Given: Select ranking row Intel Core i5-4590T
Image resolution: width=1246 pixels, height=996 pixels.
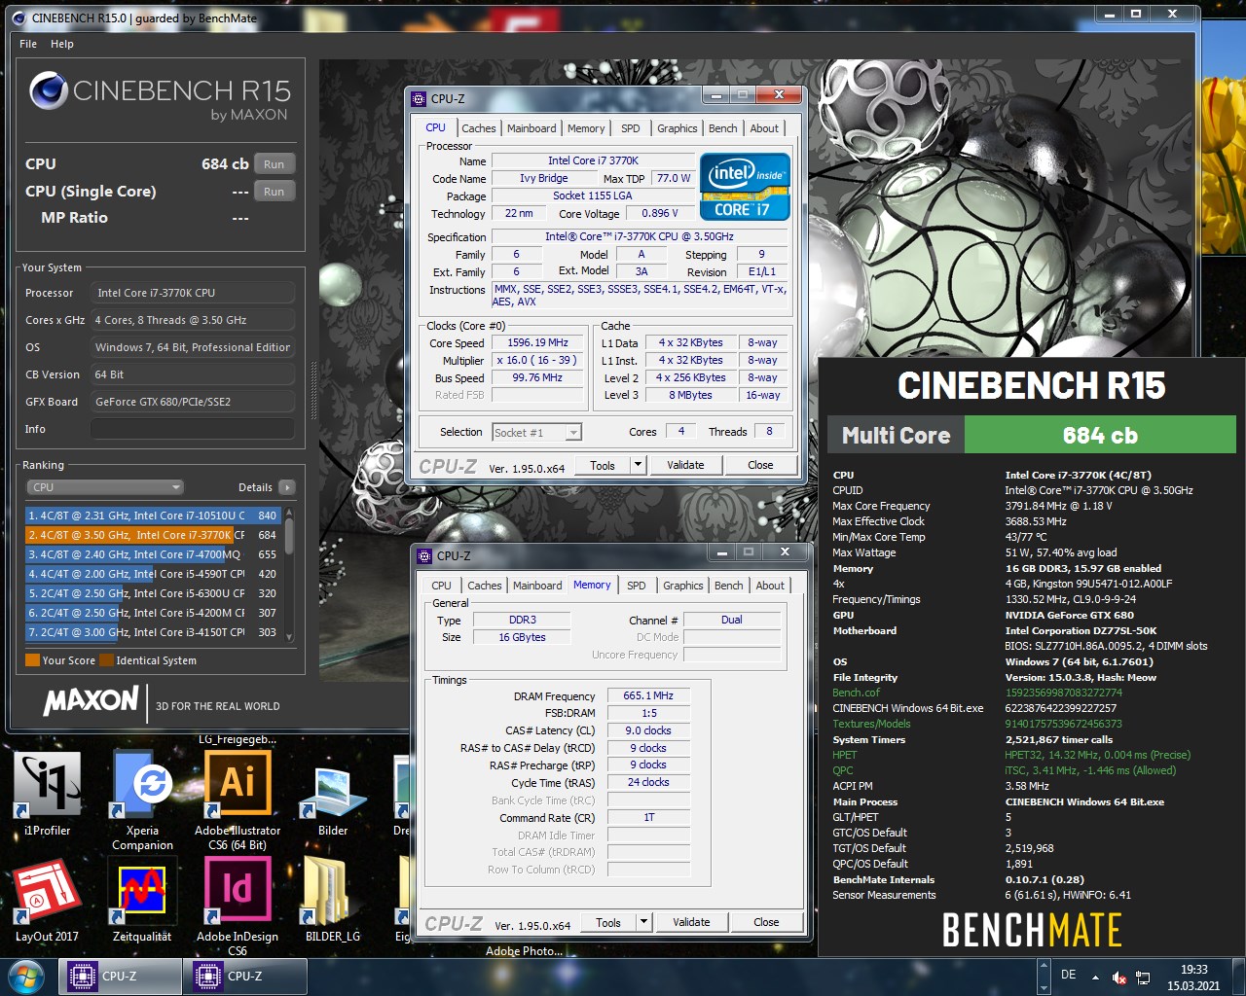Looking at the screenshot, I should pos(153,574).
